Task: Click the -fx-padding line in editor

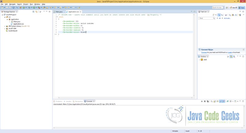Action: 70,21
